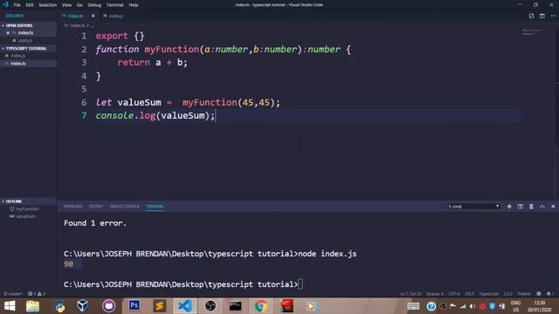Viewport: 559px width, 314px height.
Task: Split the editor to the right
Action: tap(542, 16)
